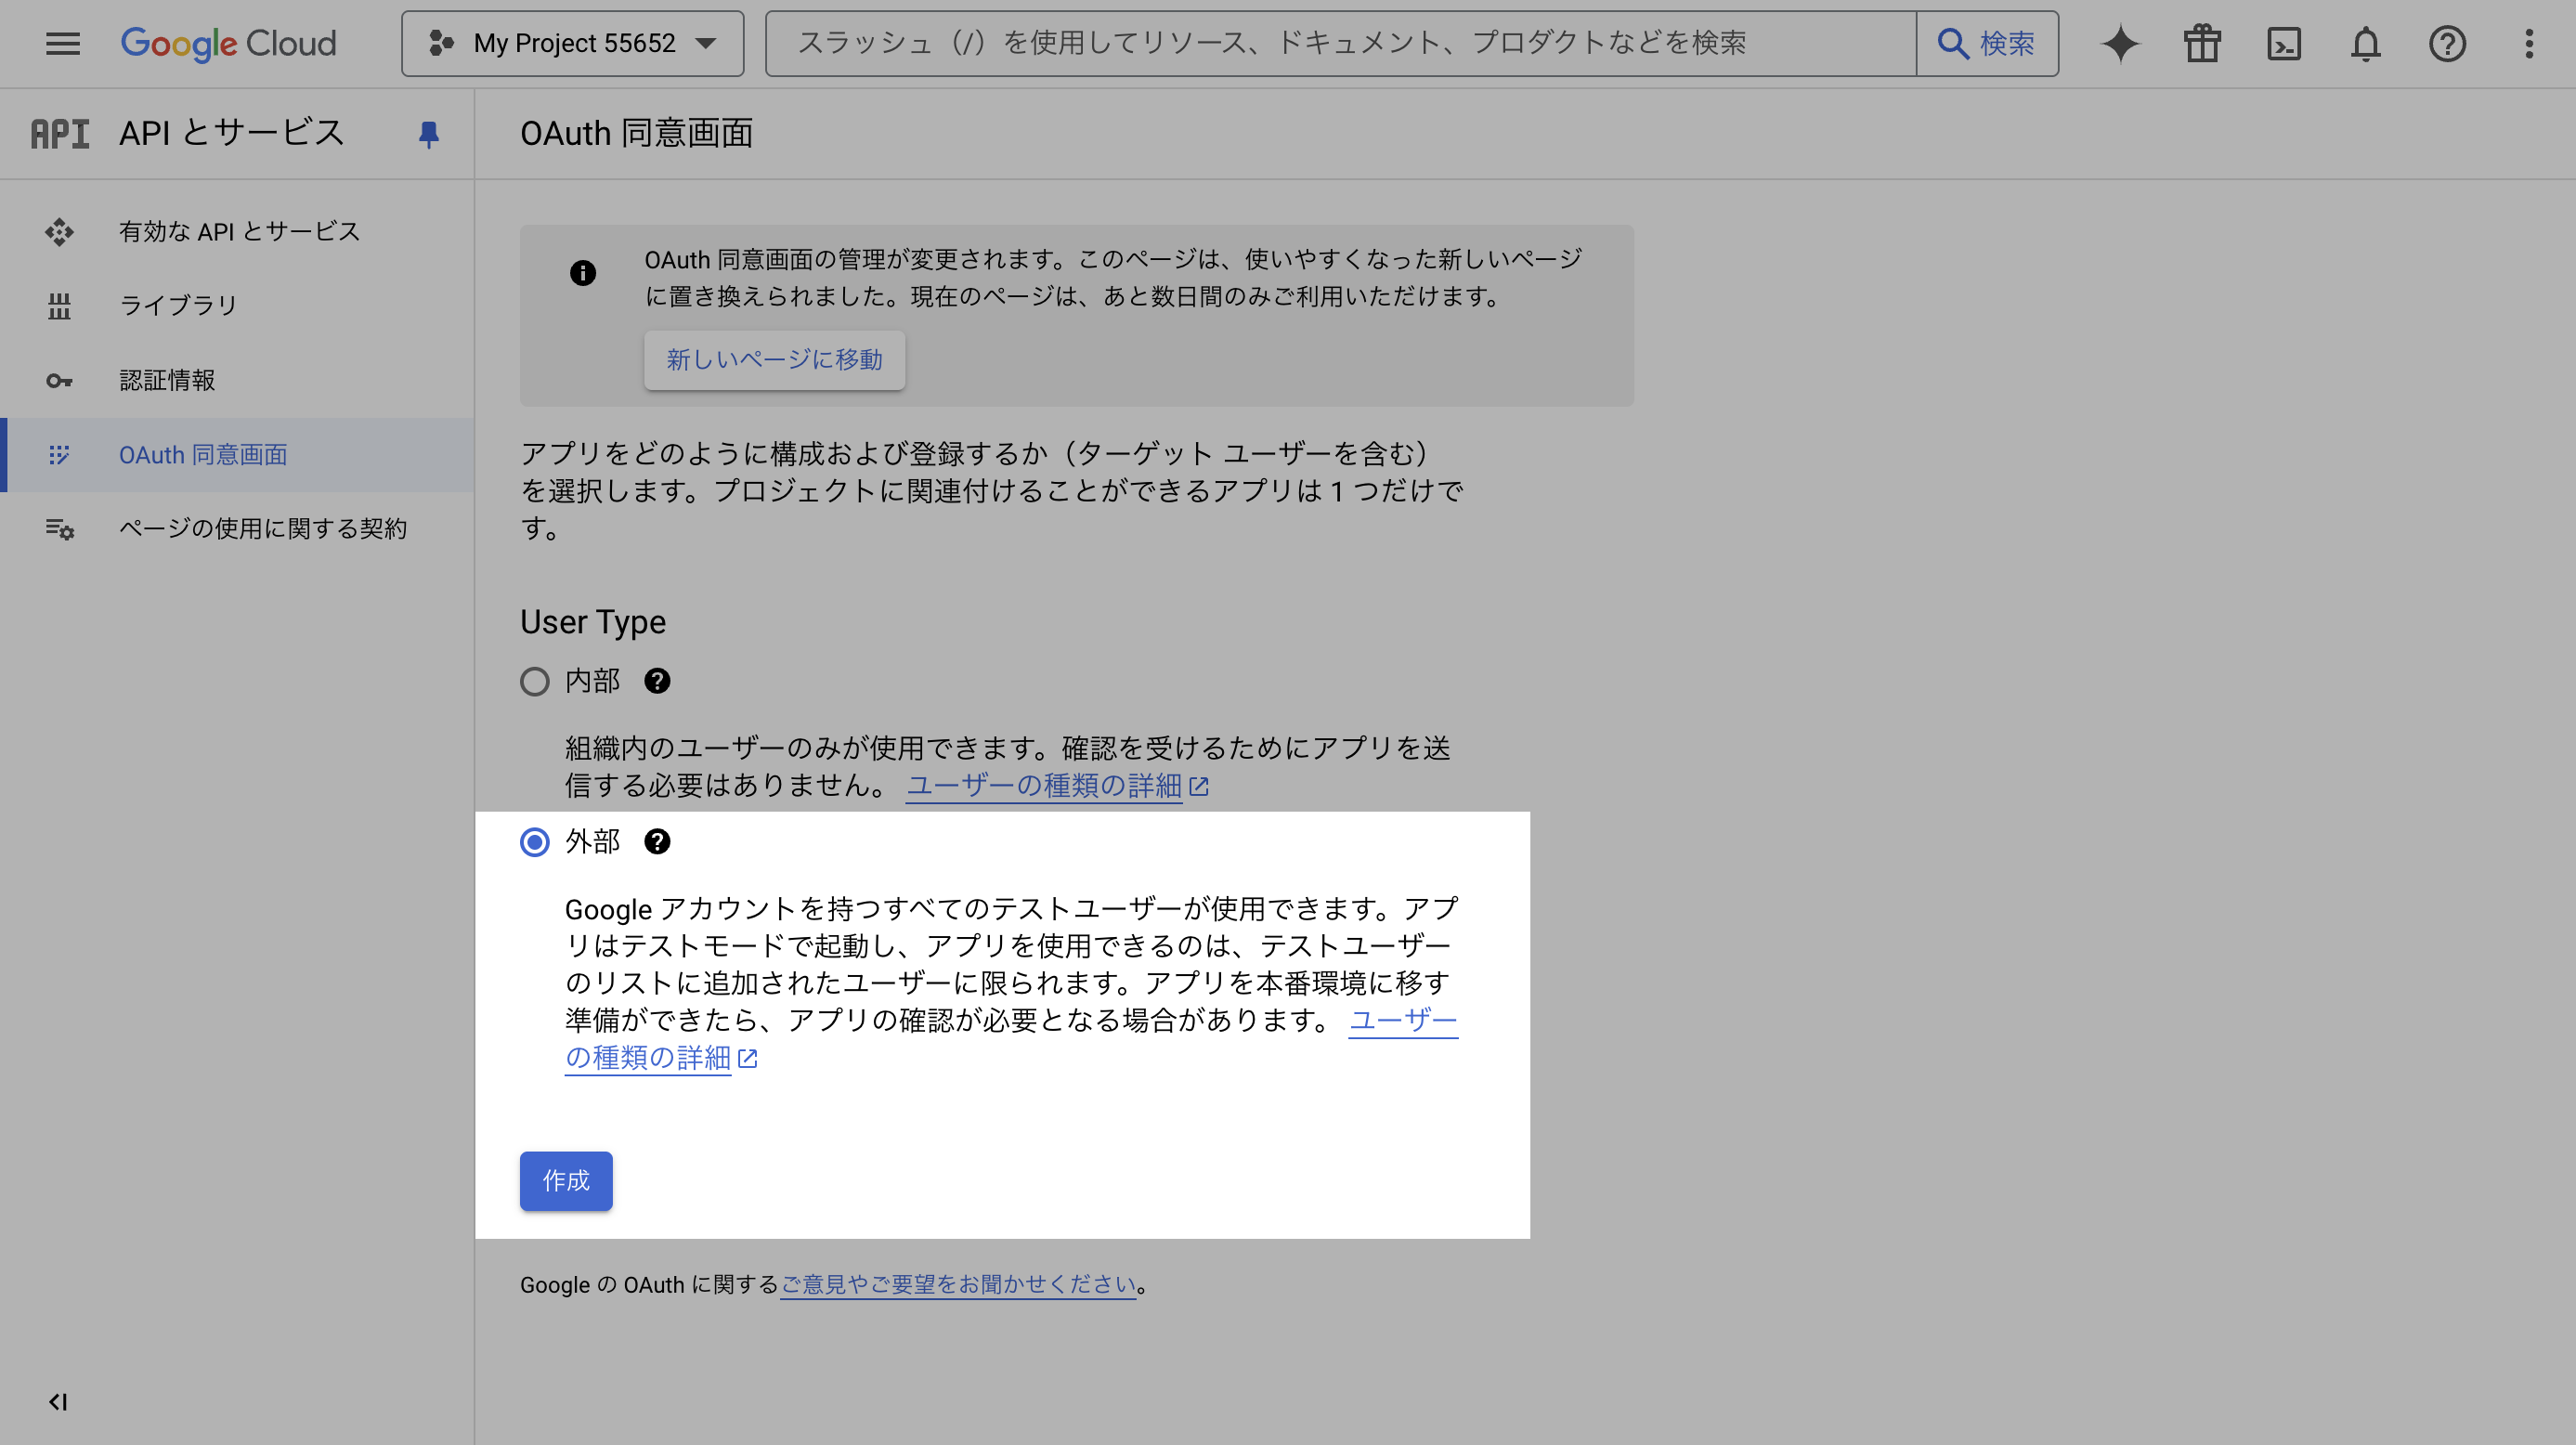Select the 内部 user type radio
The height and width of the screenshot is (1445, 2576).
535,681
